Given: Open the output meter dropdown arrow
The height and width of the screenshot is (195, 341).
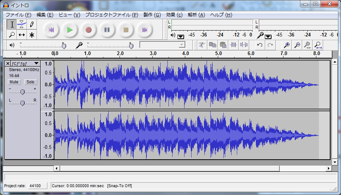Looking at the screenshot, I should pos(181,36).
